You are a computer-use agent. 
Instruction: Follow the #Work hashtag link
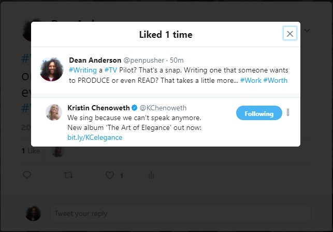(251, 80)
